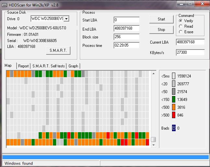The image size is (210, 167).
Task: Click the count 846 in legend
Action: point(180,115)
